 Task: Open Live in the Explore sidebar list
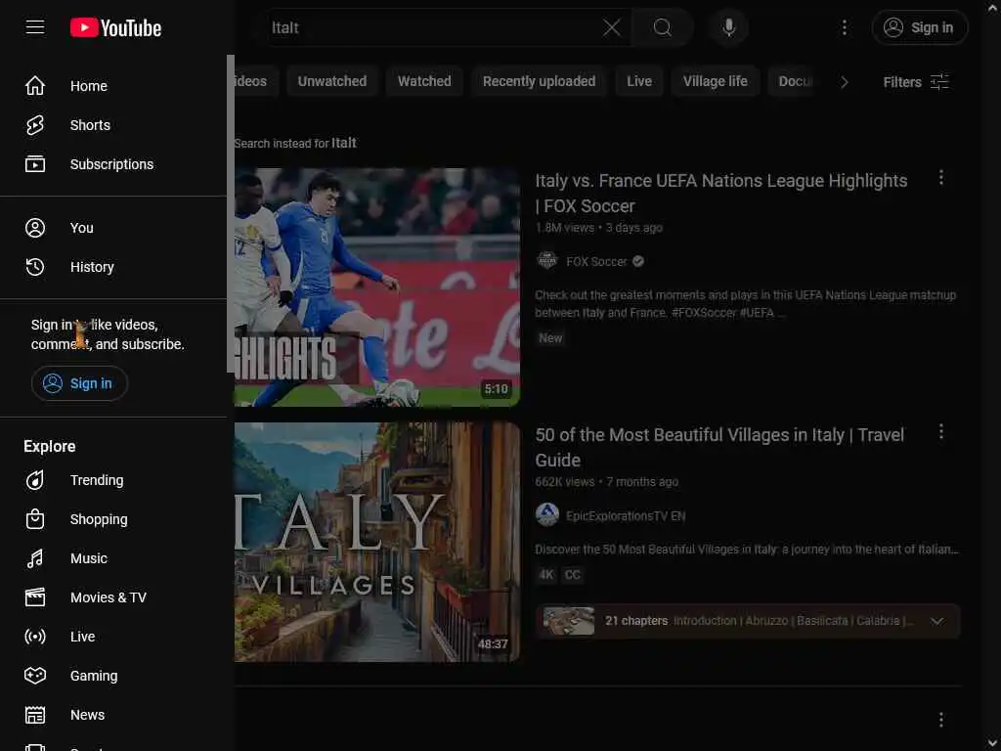pos(113,637)
